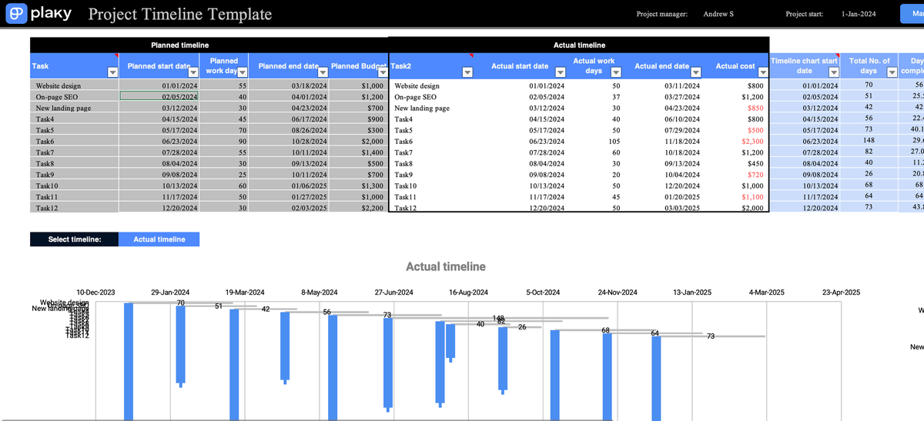
Task: Open the Task2 column filter arrow
Action: coord(467,72)
